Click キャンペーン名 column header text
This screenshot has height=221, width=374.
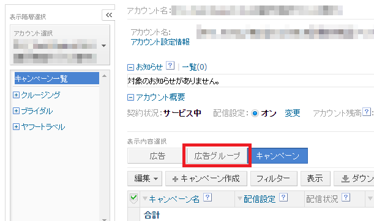[174, 199]
